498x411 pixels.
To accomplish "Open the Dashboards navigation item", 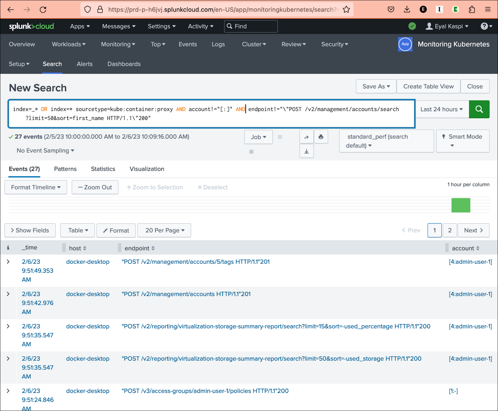I will (124, 64).
